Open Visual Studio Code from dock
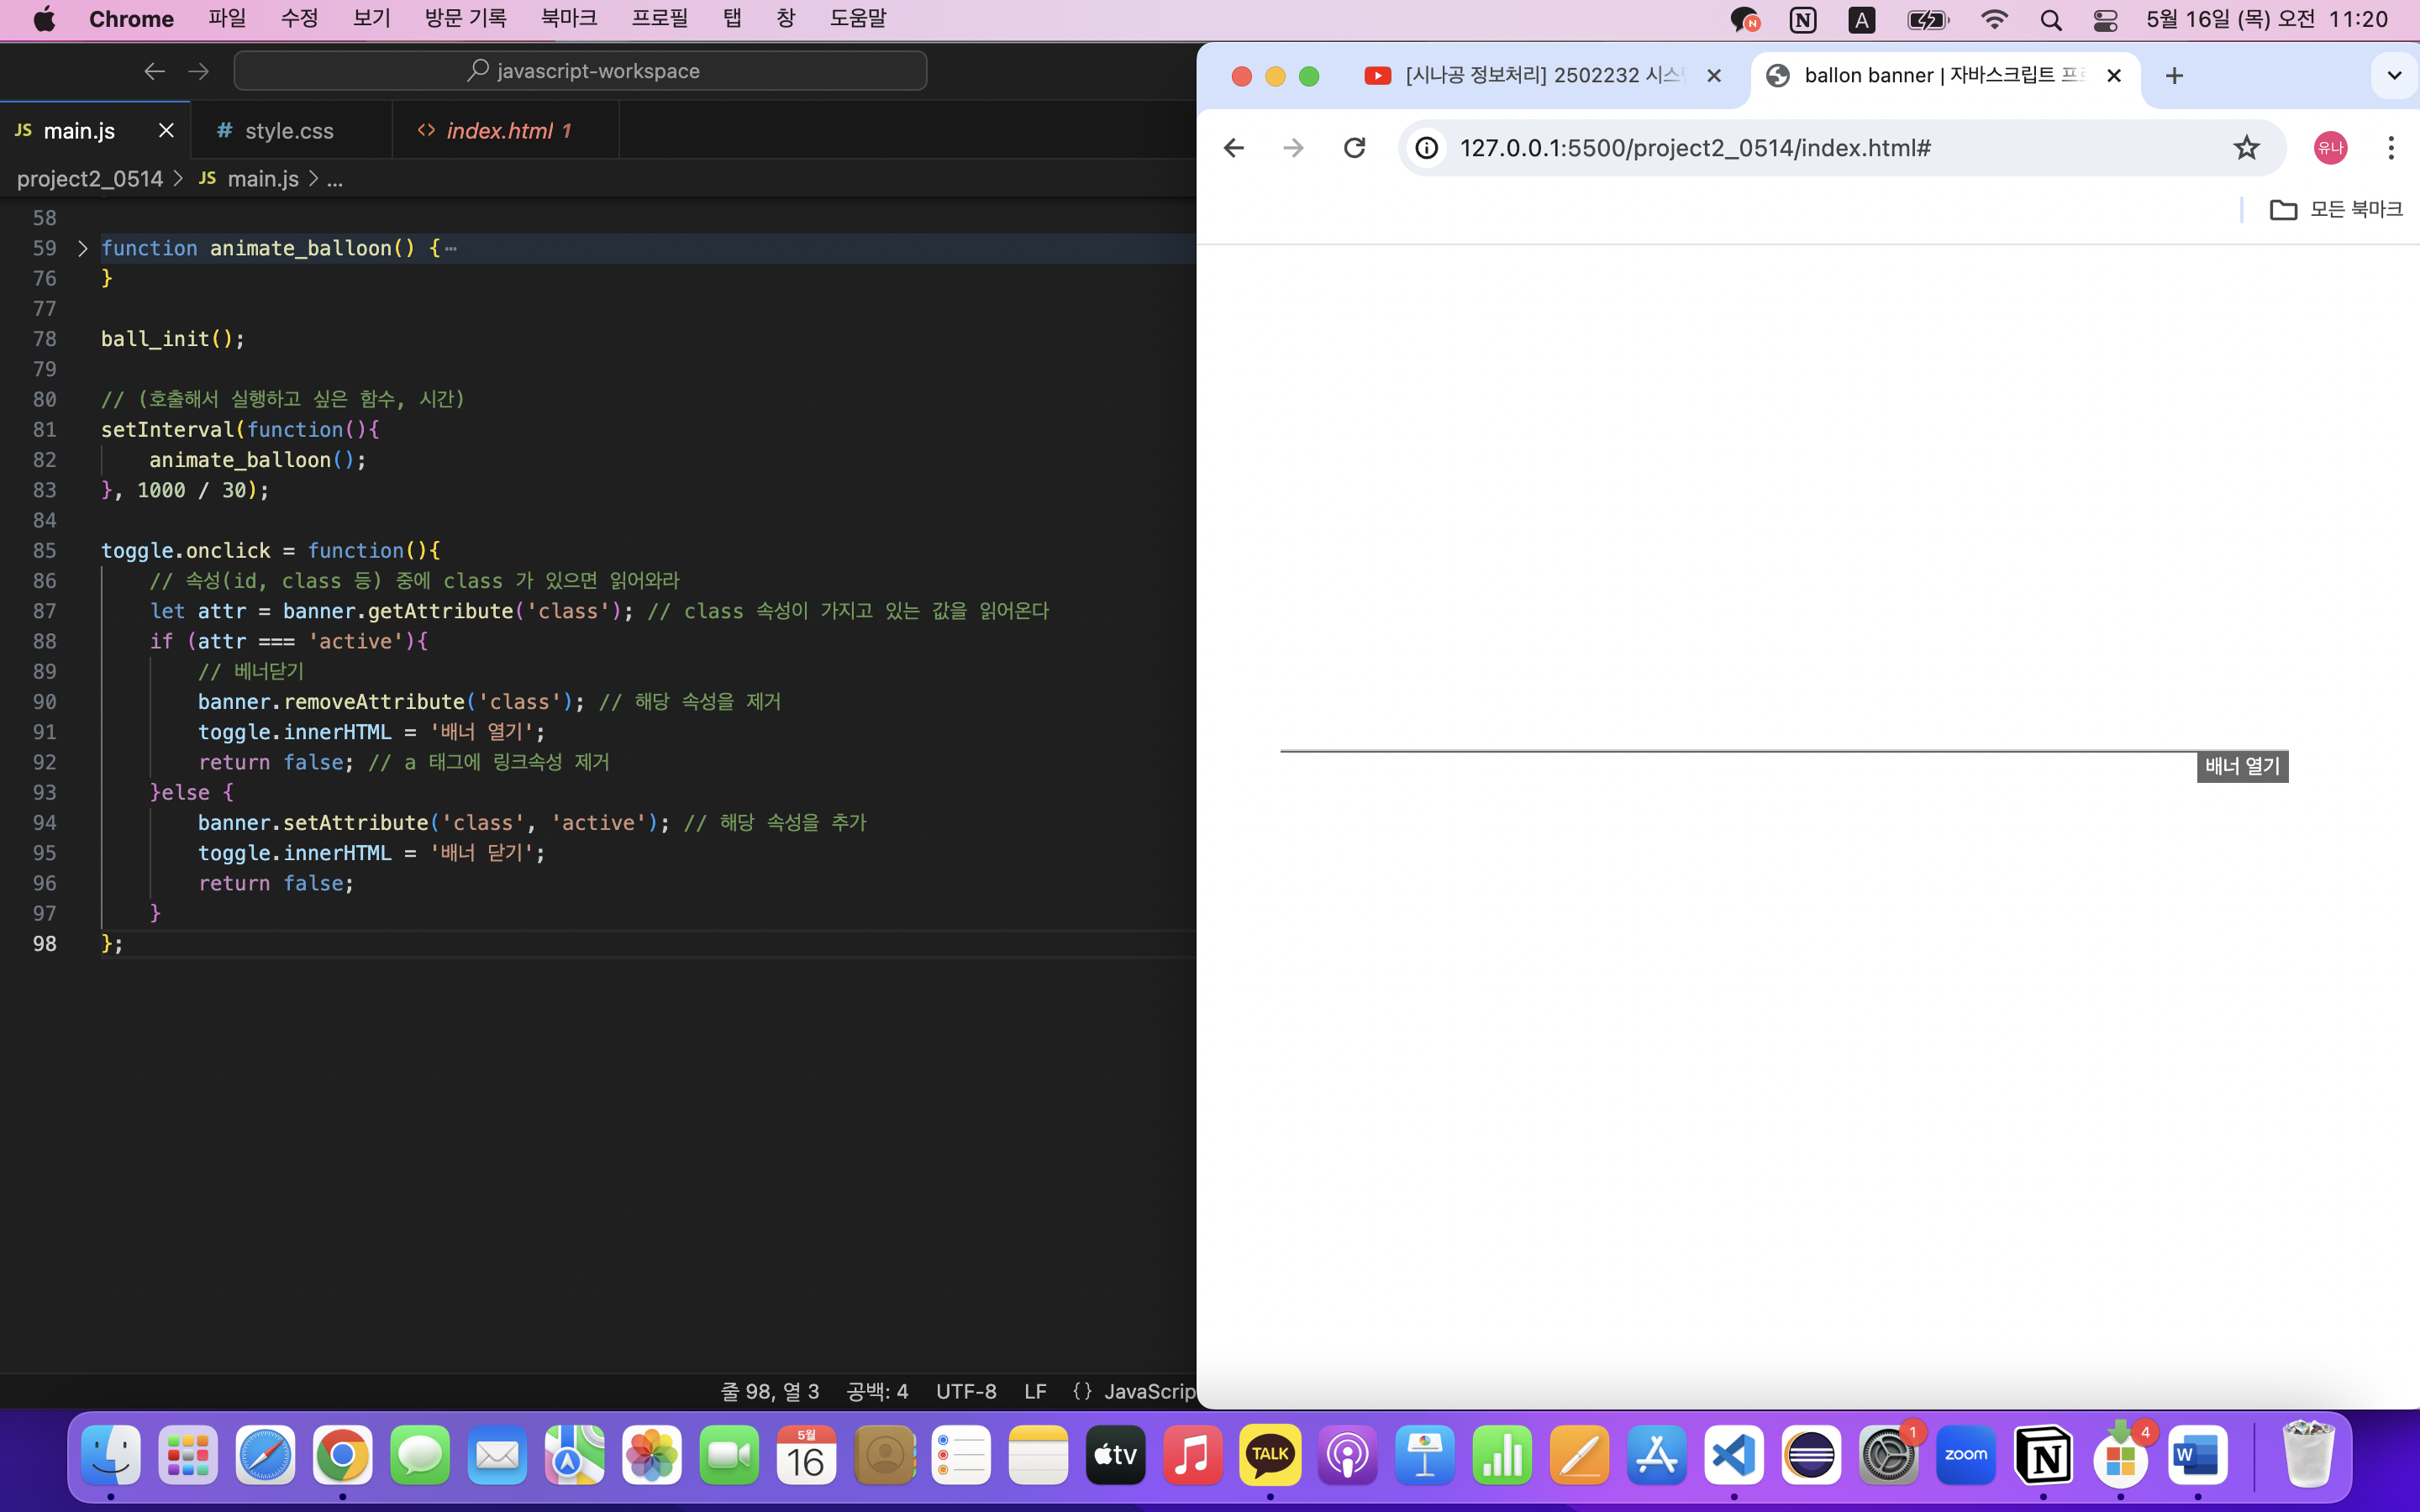 click(x=1733, y=1455)
